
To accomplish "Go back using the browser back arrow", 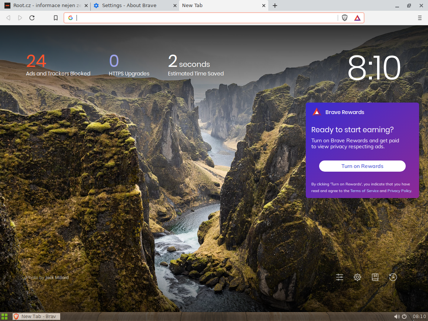I will 8,18.
